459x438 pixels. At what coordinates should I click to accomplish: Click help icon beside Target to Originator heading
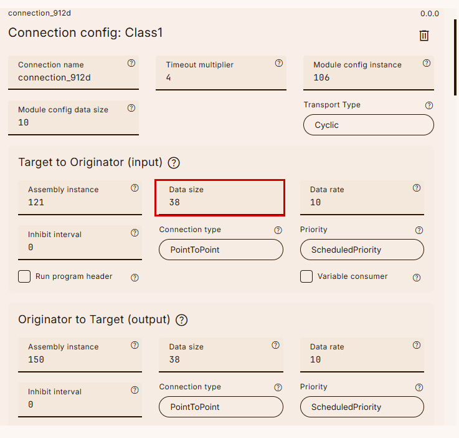click(x=174, y=163)
